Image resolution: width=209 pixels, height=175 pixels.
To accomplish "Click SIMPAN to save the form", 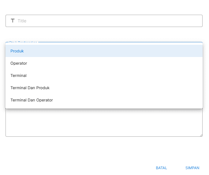I will coord(192,168).
